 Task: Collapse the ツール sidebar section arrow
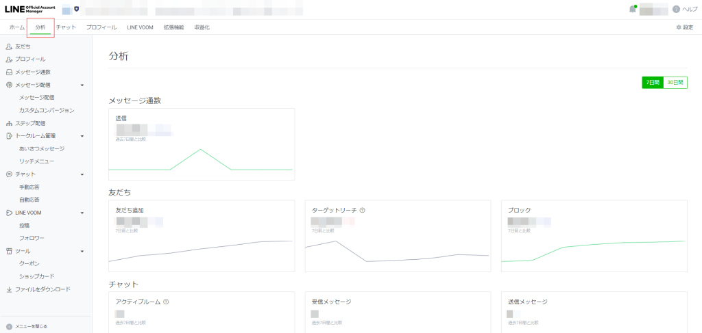pos(82,252)
